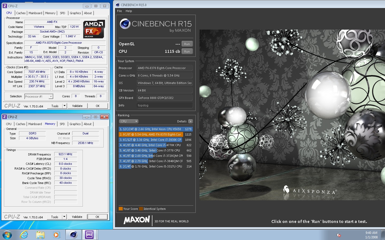Viewport: 385px width, 240px height.
Task: Select ranking row Intel Xeon CPU X5650
Action: (x=156, y=129)
